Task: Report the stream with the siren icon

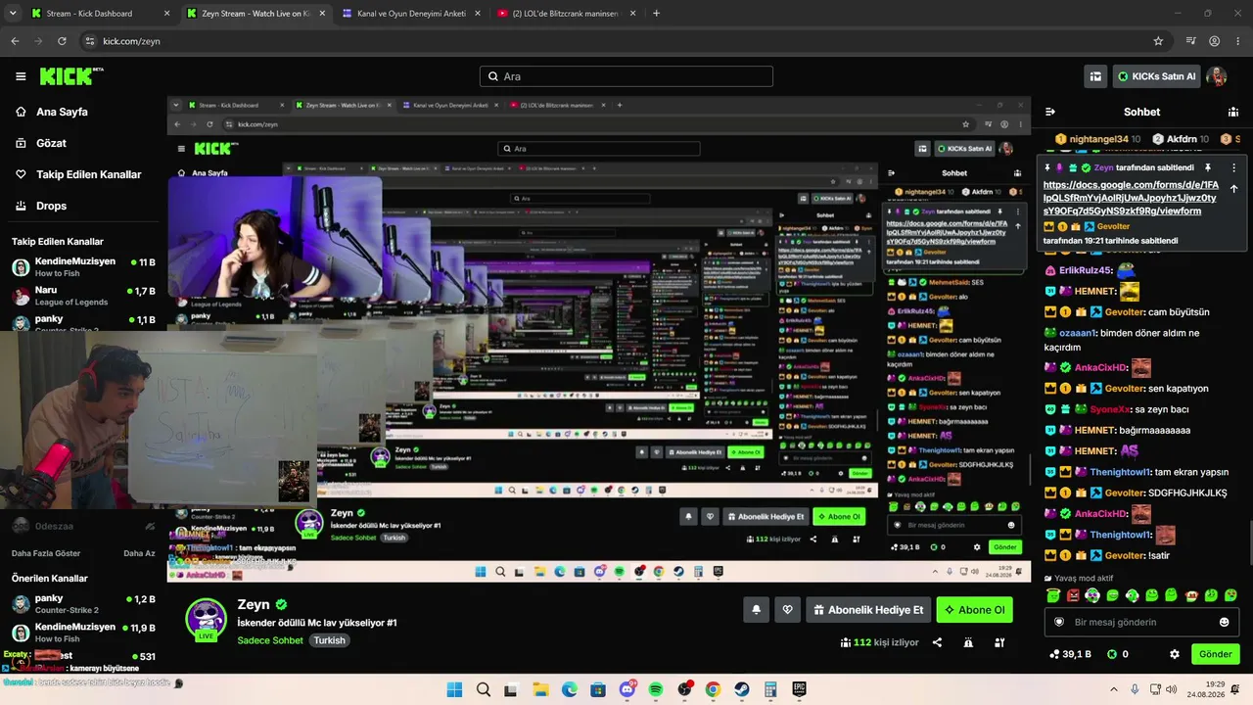Action: click(x=968, y=642)
